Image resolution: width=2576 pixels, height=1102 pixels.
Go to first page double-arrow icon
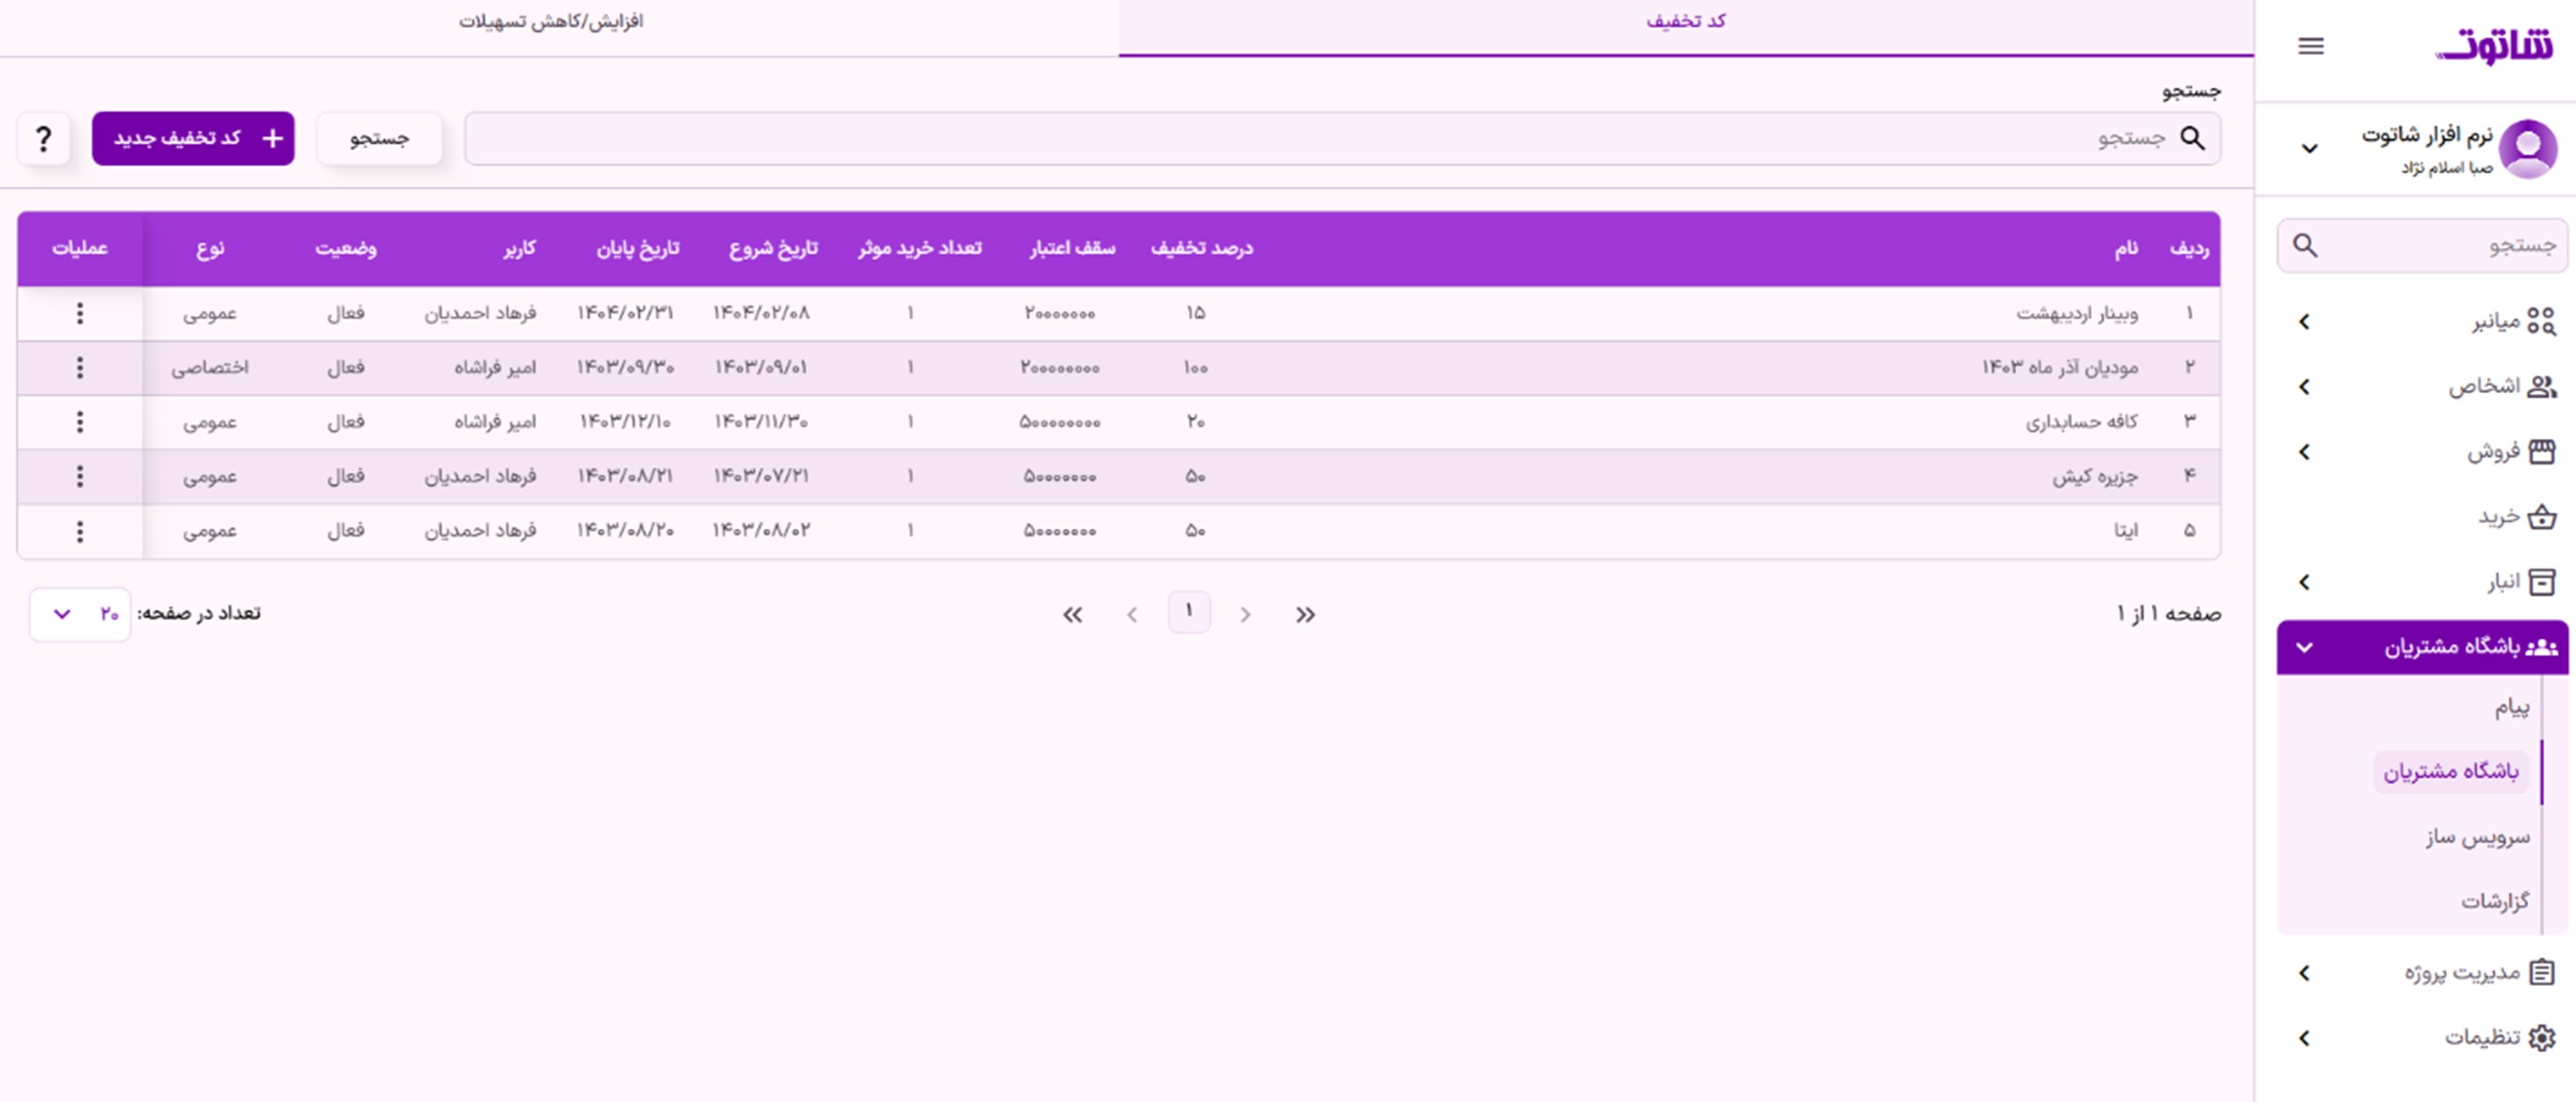tap(1305, 615)
